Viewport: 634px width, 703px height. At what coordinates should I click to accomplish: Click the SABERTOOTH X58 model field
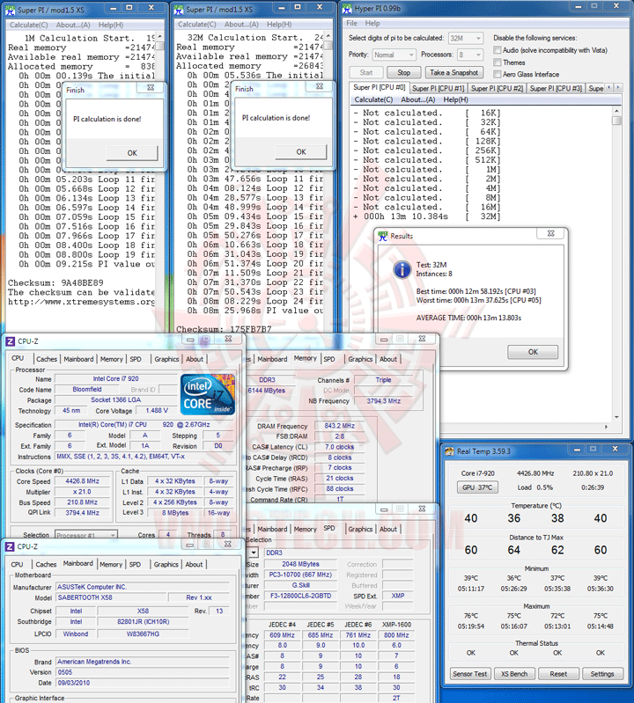coord(111,597)
